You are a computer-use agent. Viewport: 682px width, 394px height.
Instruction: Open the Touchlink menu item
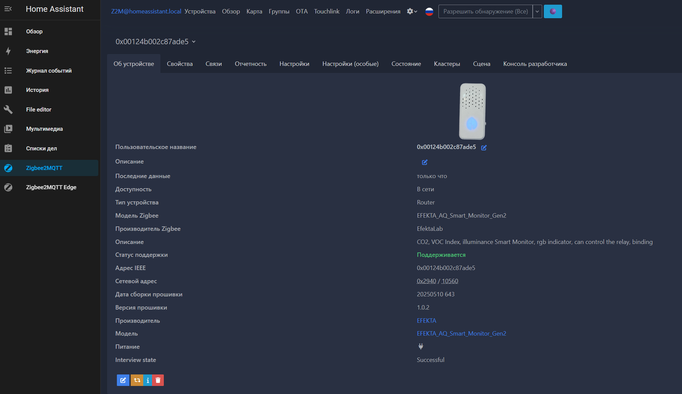[327, 11]
